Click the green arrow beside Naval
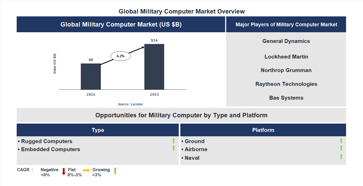This screenshot has width=363, height=186. click(341, 157)
